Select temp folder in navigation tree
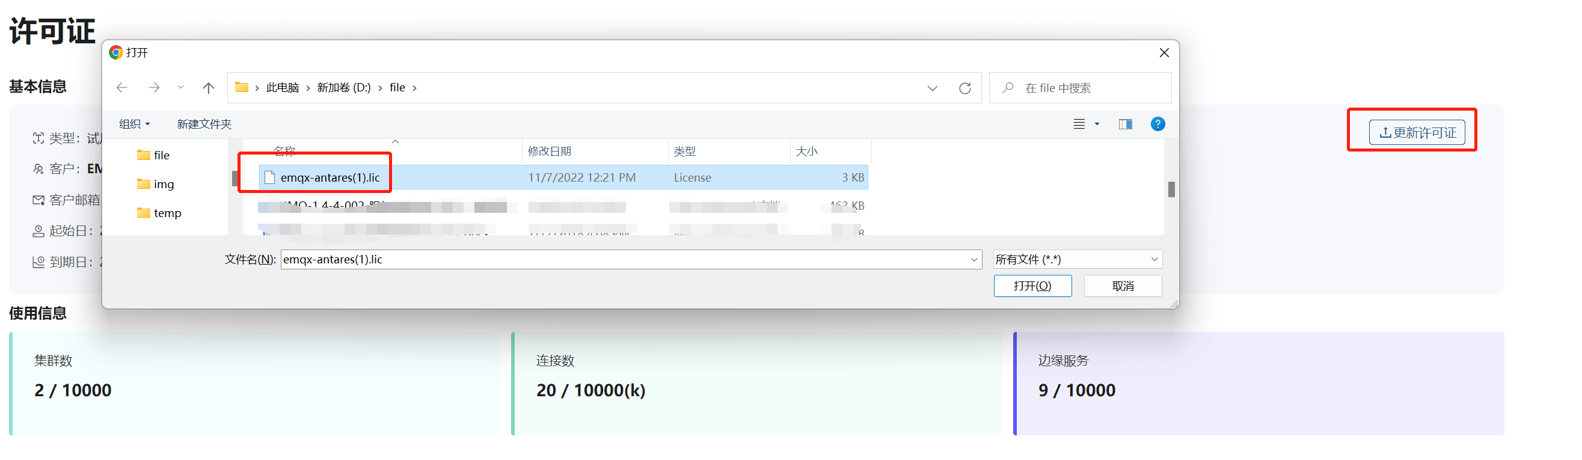This screenshot has height=460, width=1582. coord(160,213)
